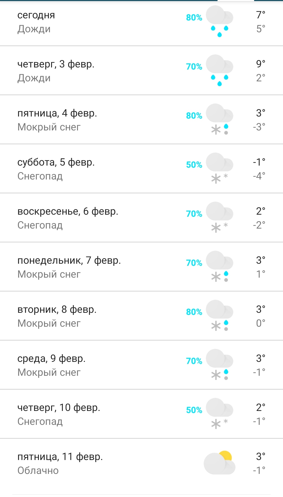This screenshot has width=283, height=497.
Task: Tap the snow icon for четверг, 10 февр.
Action: (x=219, y=414)
